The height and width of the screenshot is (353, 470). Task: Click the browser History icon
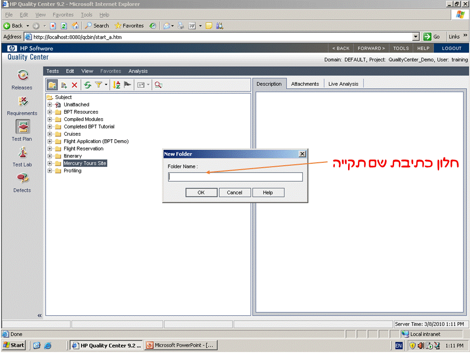pos(153,26)
